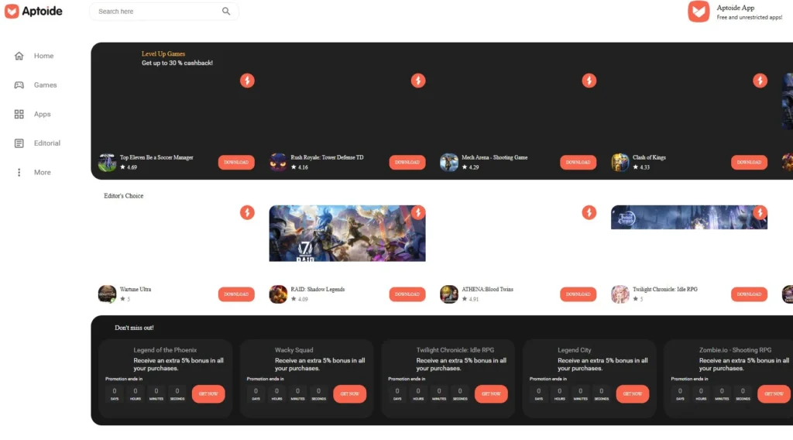Open Top Eleven Be a Soccer Manager title

click(156, 157)
